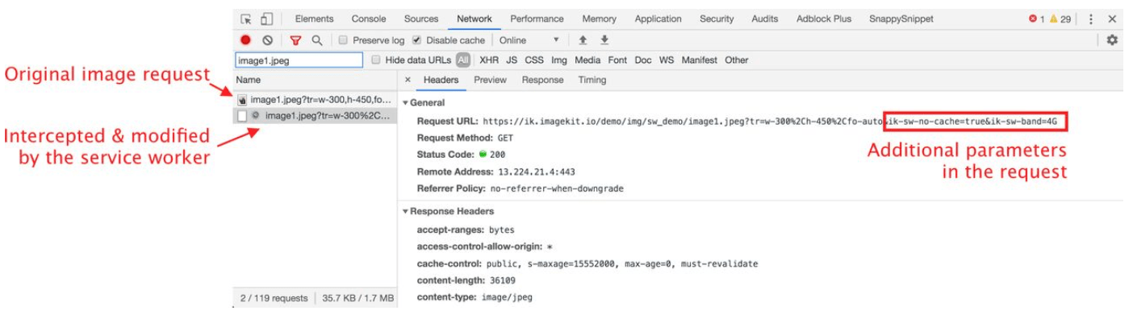Click the inspect element picker icon
The height and width of the screenshot is (327, 1133).
click(x=246, y=19)
